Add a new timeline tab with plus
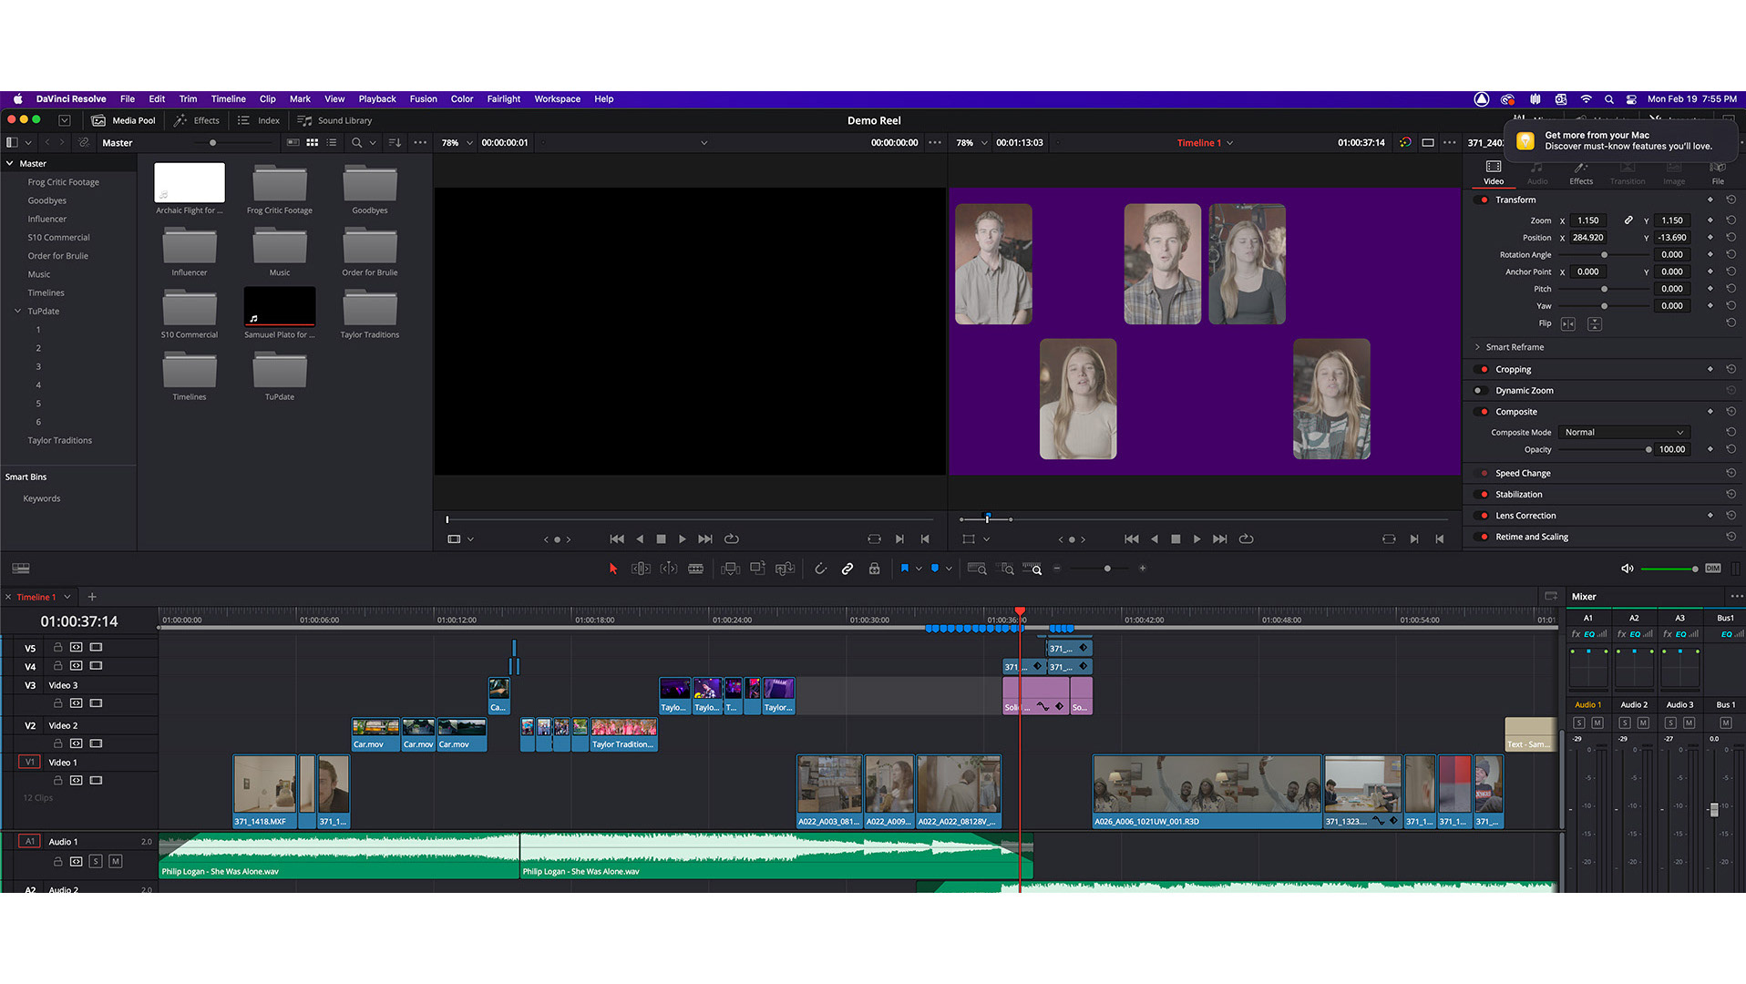This screenshot has width=1746, height=984. tap(91, 598)
